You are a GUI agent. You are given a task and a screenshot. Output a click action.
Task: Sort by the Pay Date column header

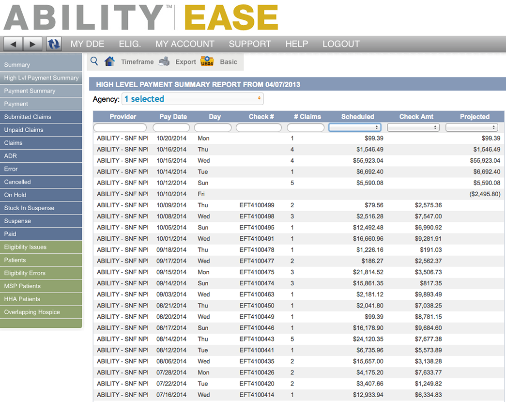click(173, 117)
